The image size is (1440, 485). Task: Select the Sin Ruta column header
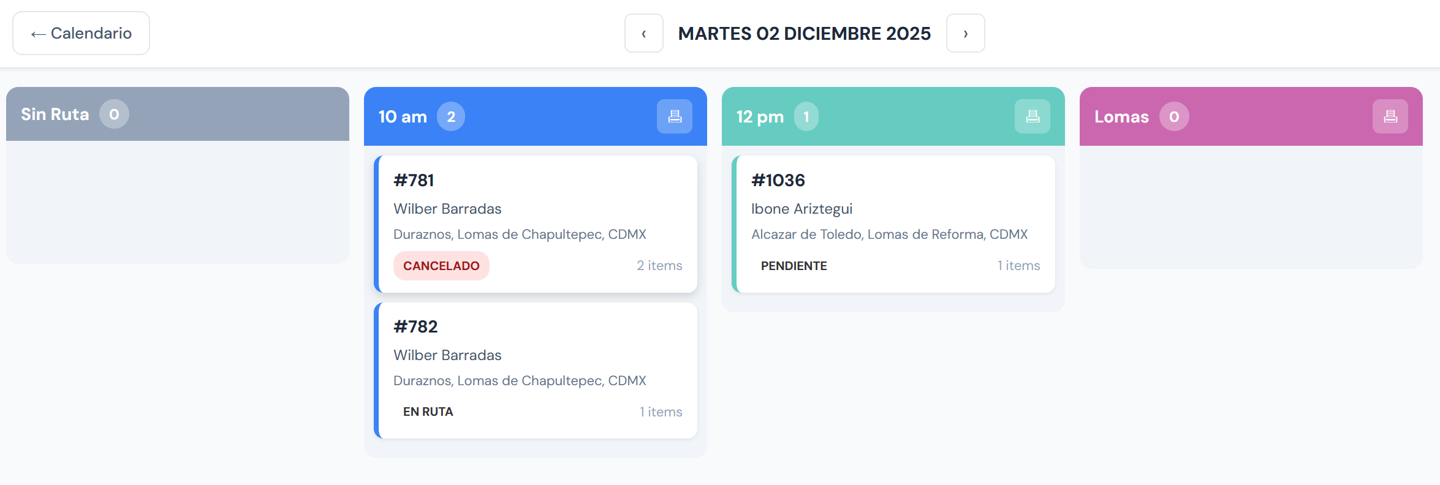(x=55, y=115)
